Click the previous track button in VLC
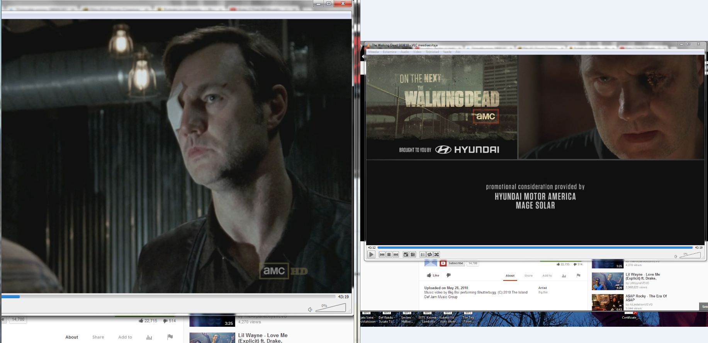Image resolution: width=708 pixels, height=343 pixels. click(382, 254)
